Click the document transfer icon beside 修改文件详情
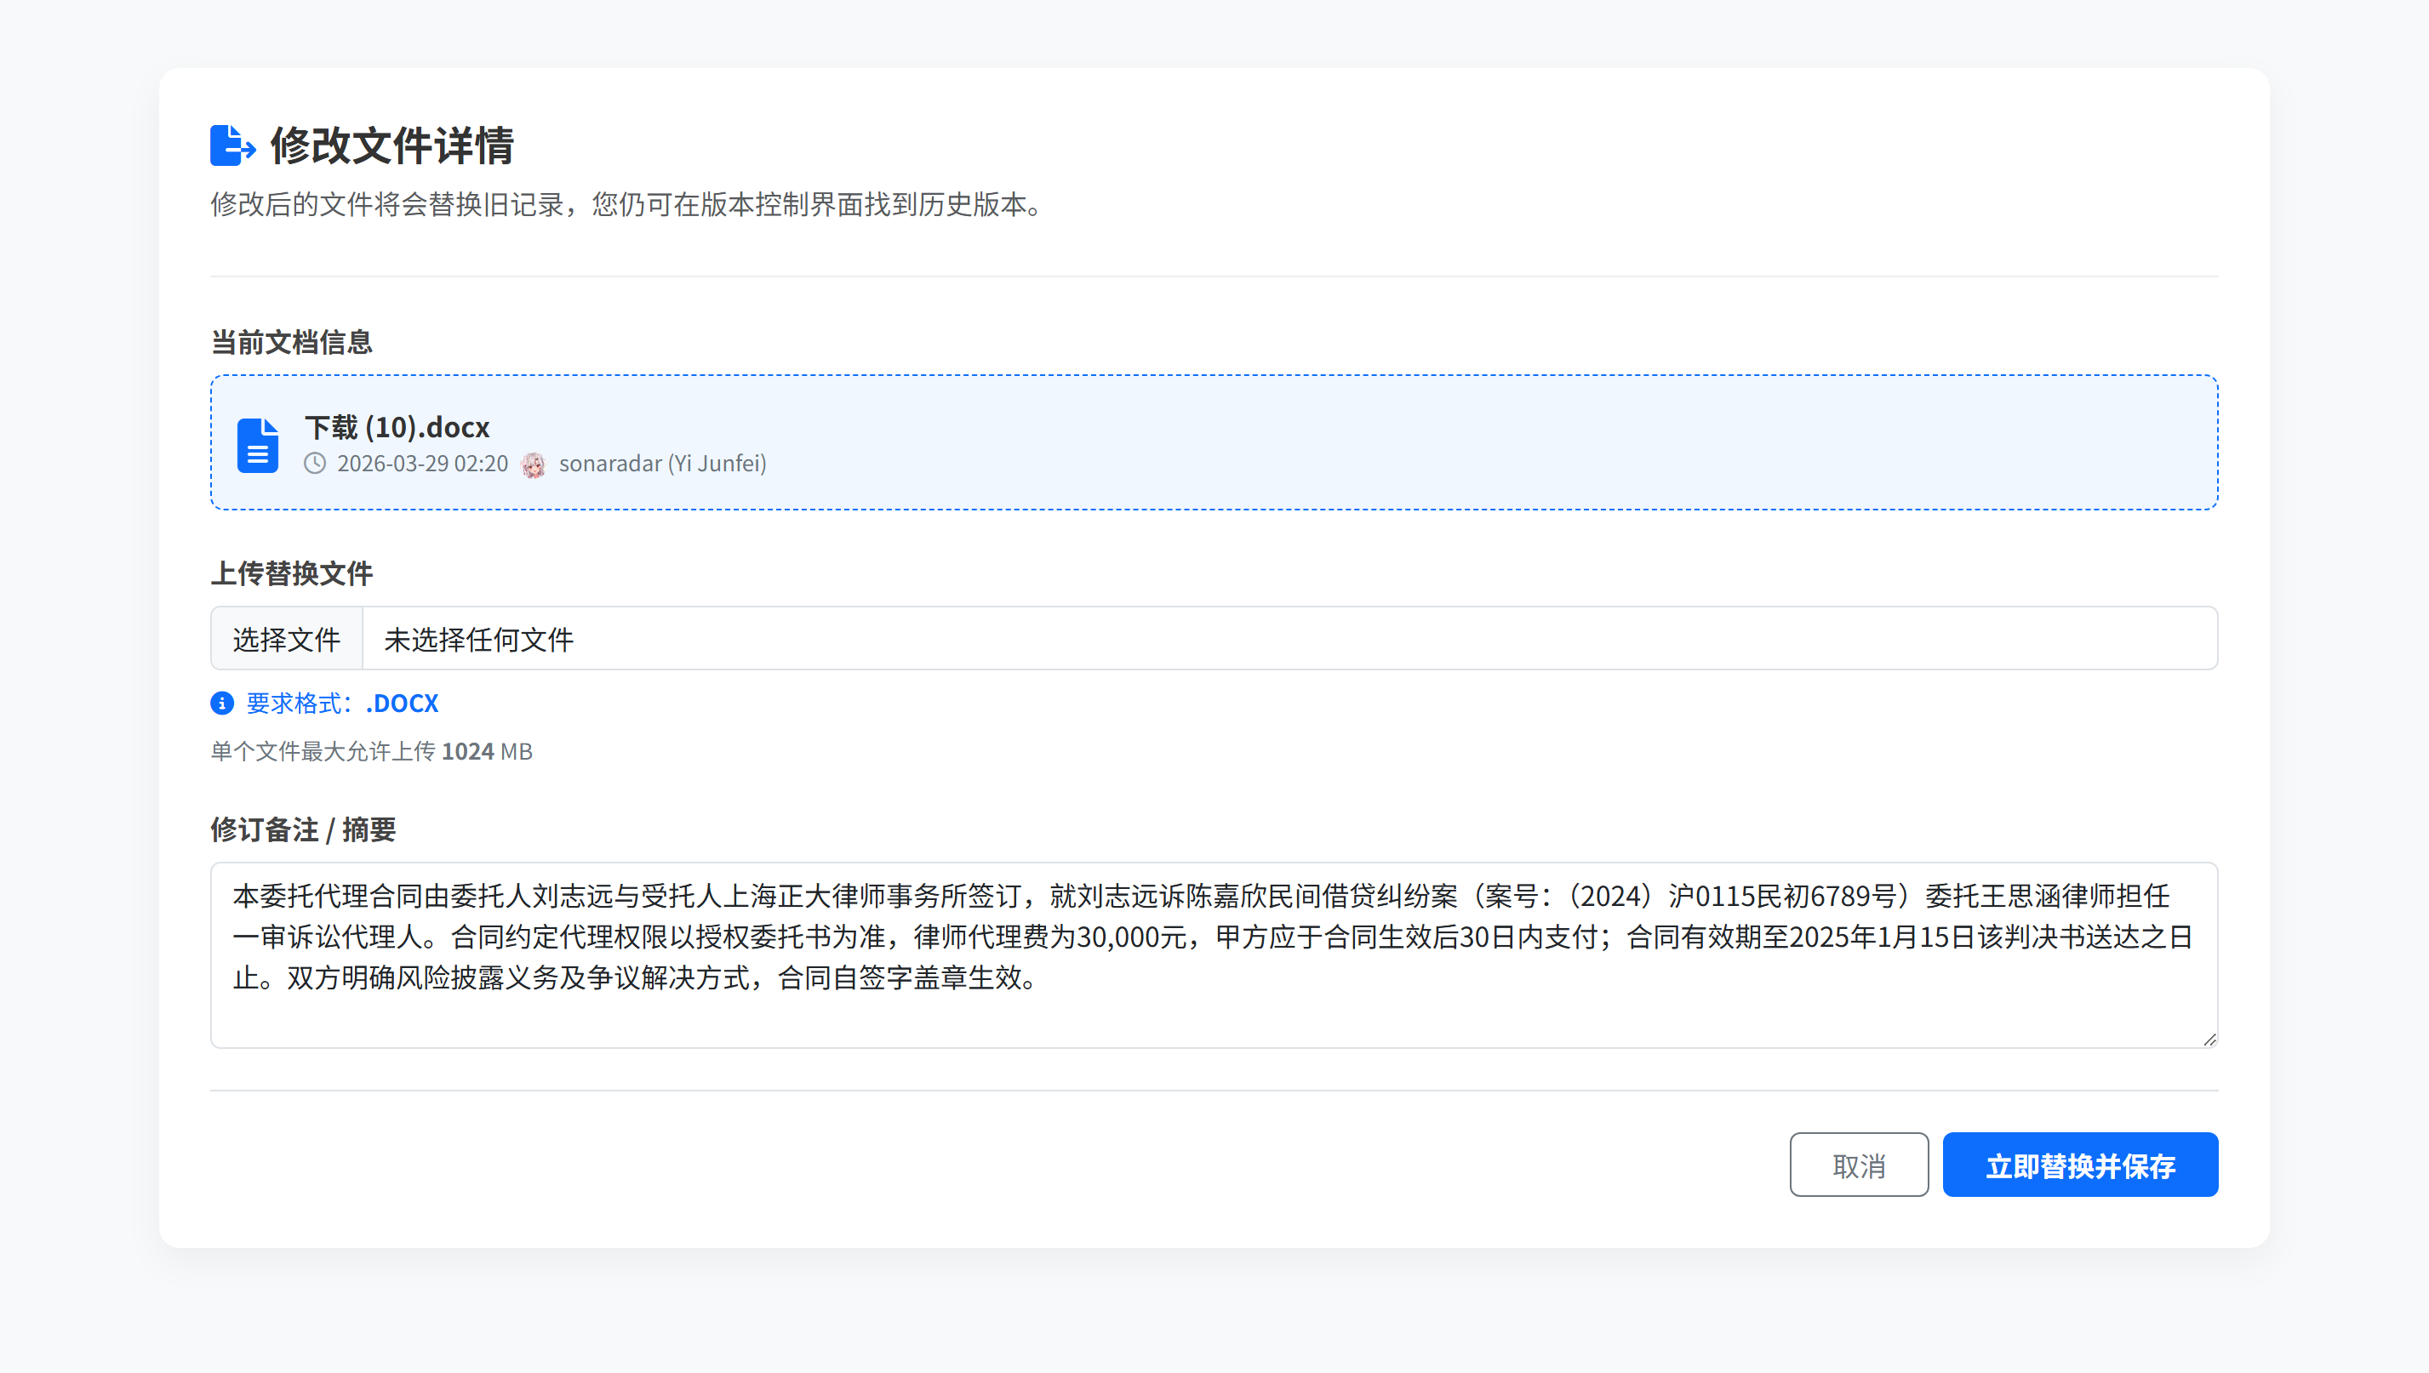The image size is (2429, 1373). [x=232, y=146]
